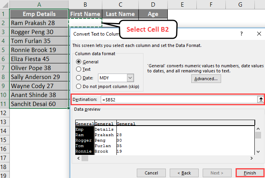265x178 pixels.
Task: Click the disabled Next button
Action: coord(217,173)
